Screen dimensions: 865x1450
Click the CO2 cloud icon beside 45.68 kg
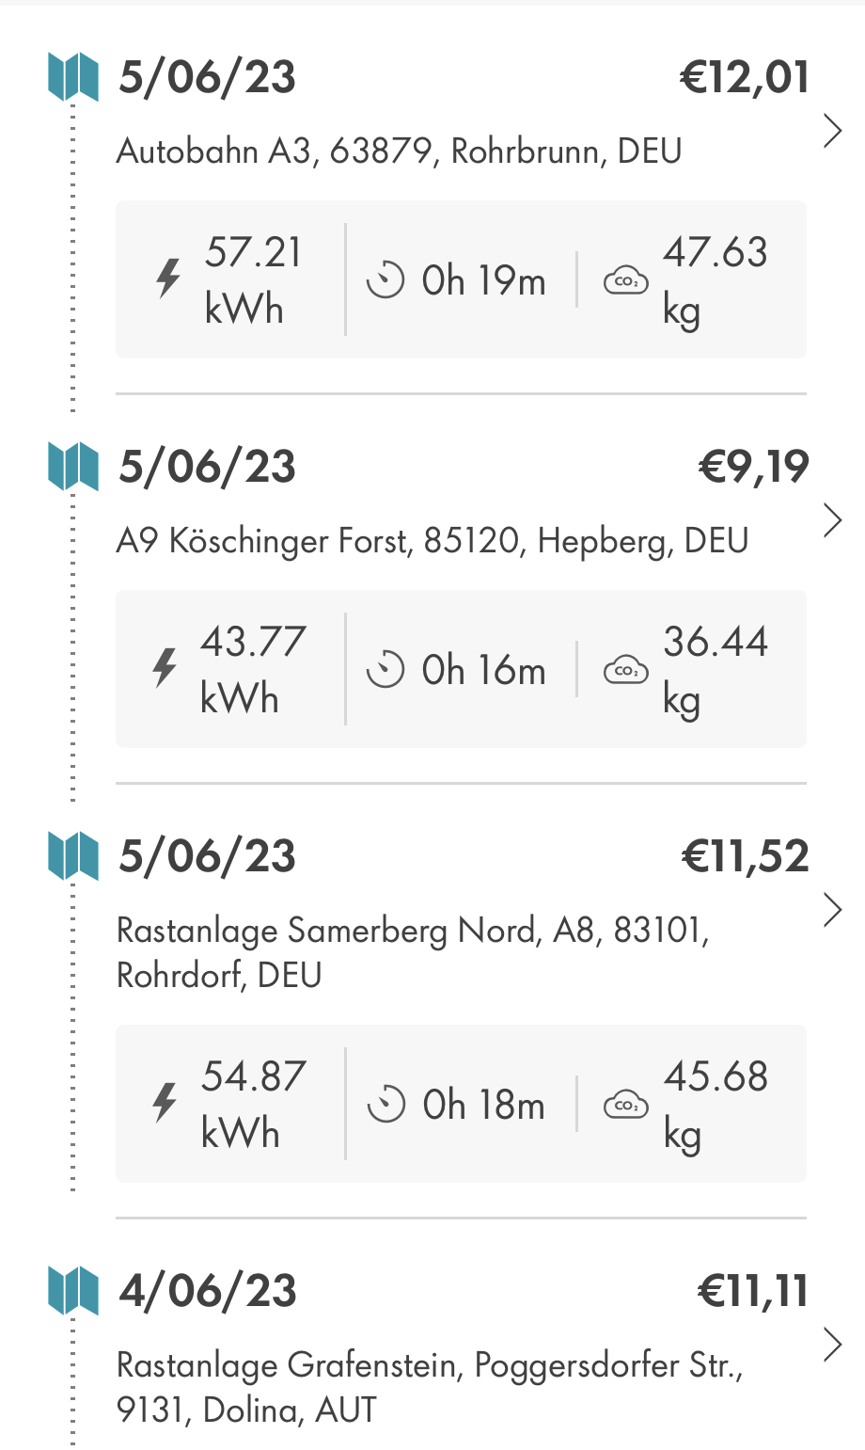(x=625, y=1105)
